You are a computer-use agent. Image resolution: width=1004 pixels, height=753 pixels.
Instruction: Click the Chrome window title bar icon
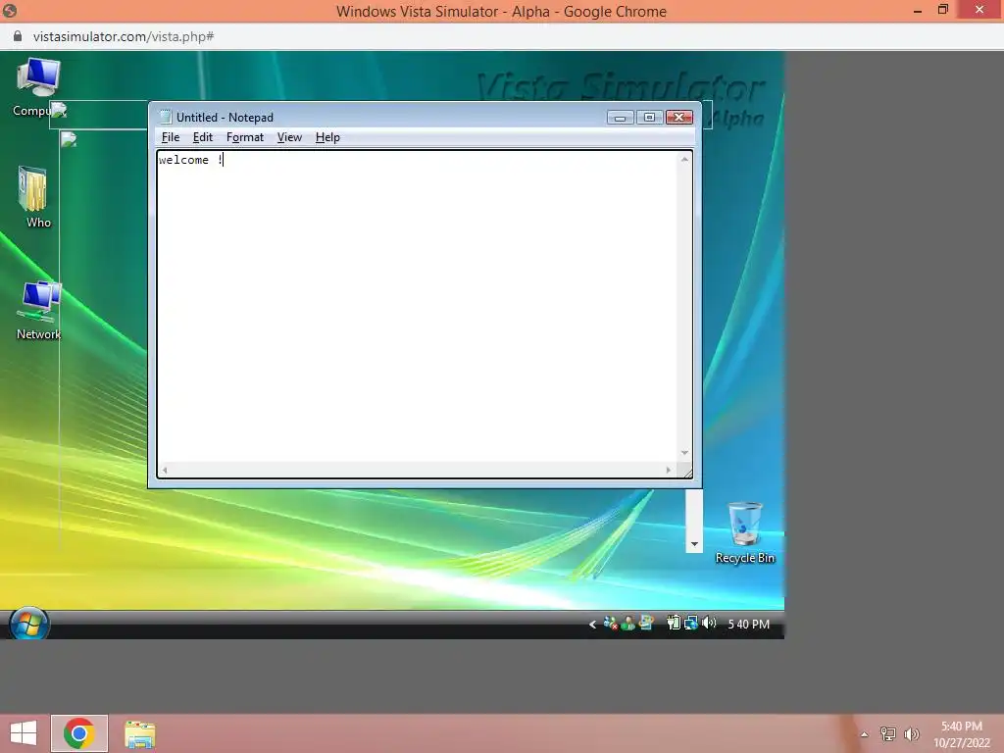tap(9, 11)
